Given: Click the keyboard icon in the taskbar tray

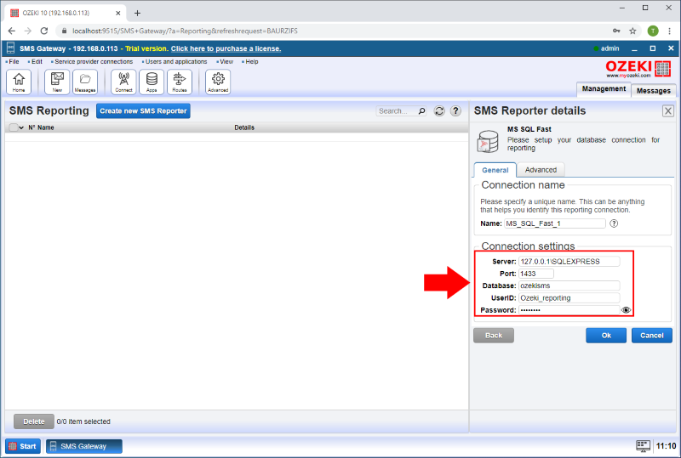Looking at the screenshot, I should [644, 446].
